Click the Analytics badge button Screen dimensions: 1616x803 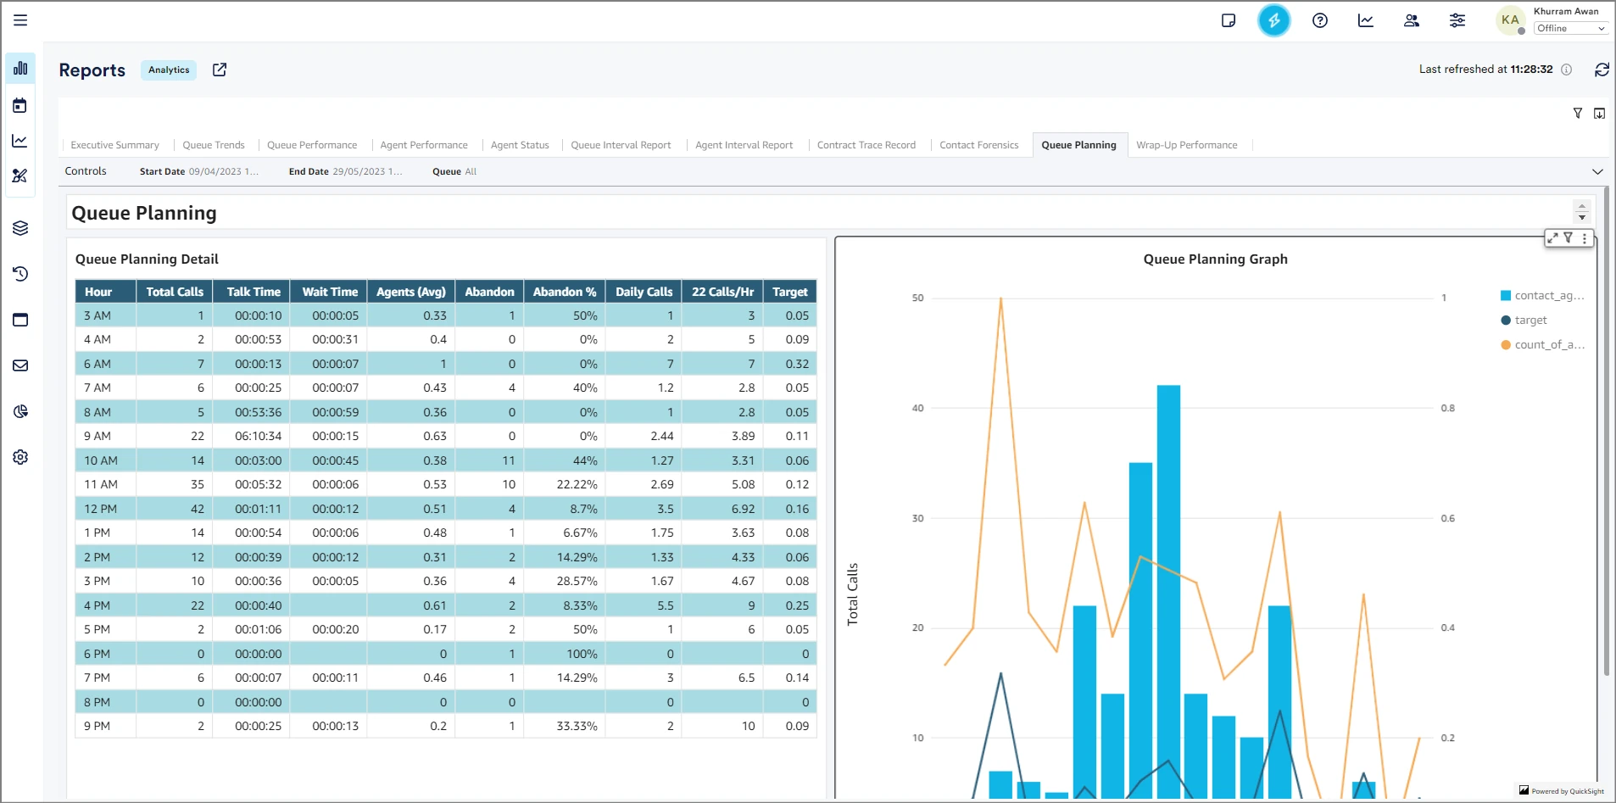(x=169, y=70)
